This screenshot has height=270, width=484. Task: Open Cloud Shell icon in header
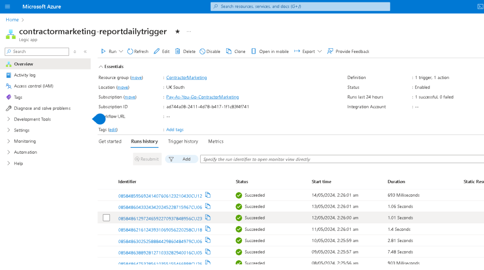[x=480, y=7]
